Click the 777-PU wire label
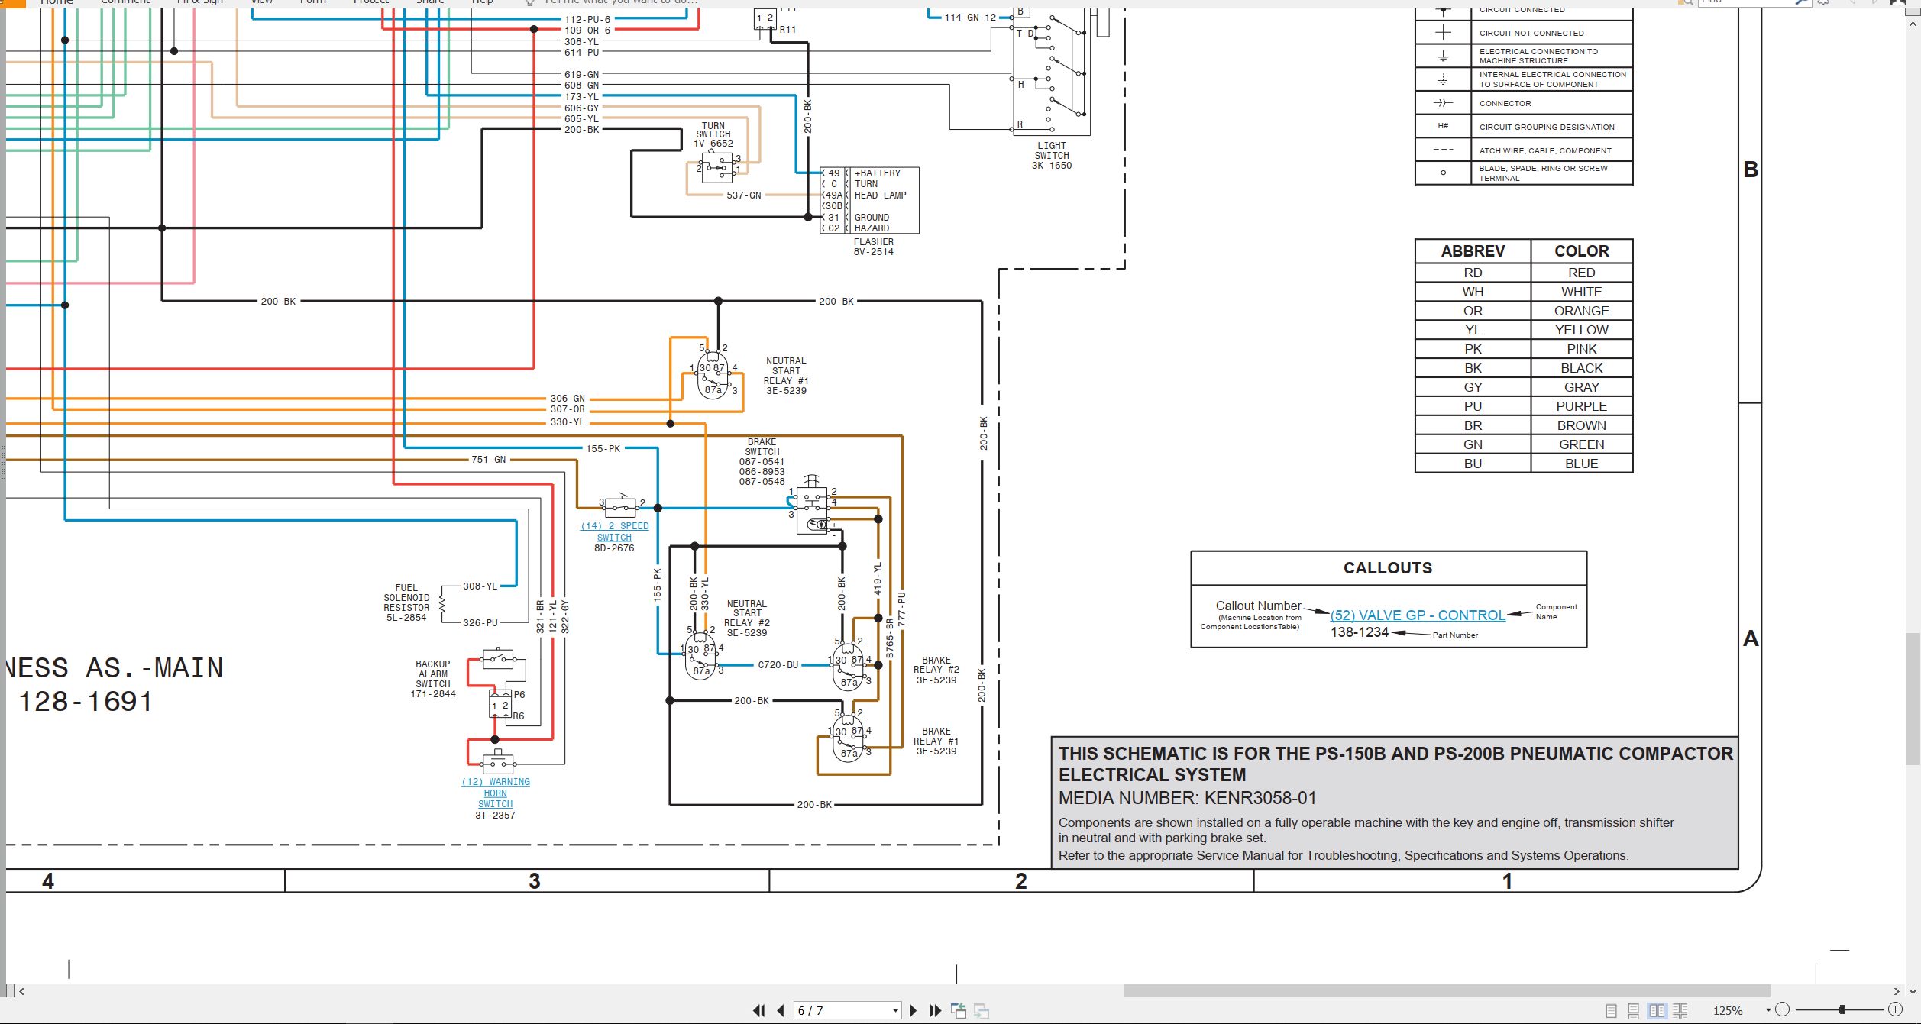The height and width of the screenshot is (1024, 1921). point(901,609)
